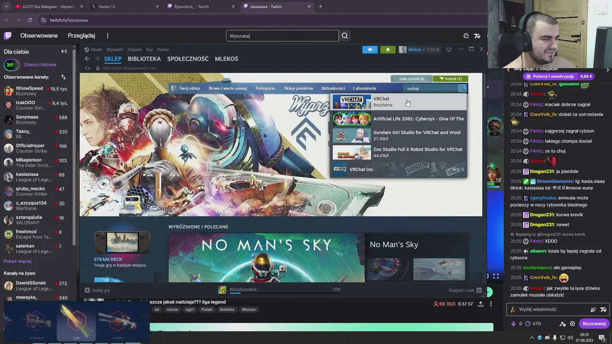Click Obserwowane in Twitch top navigation
The image size is (612, 344).
coord(39,36)
